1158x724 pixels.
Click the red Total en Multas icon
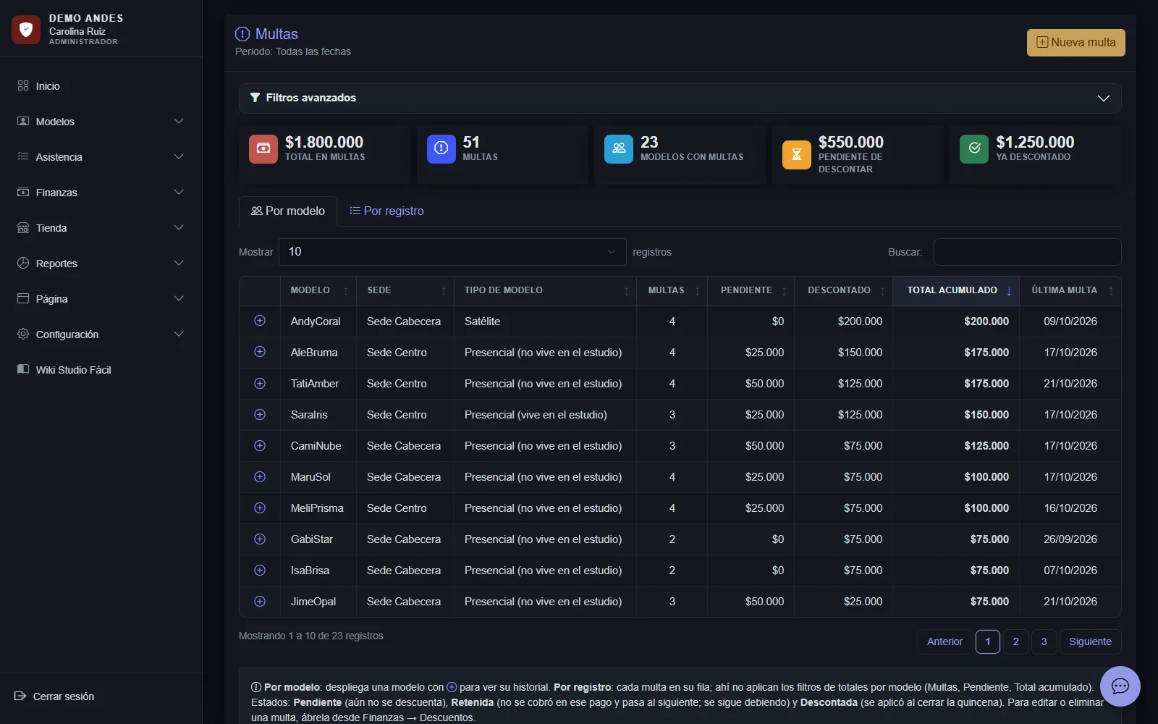point(263,149)
